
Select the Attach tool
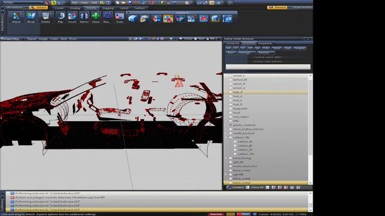coord(16,17)
